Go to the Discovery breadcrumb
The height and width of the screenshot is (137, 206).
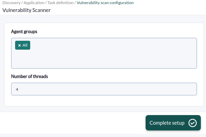click(11, 3)
